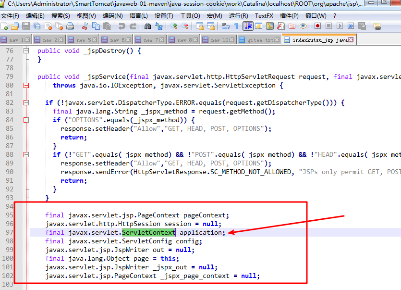Screen dimensions: 401x290
Task: Open Folder as Workspace icon
Action: coord(292,26)
